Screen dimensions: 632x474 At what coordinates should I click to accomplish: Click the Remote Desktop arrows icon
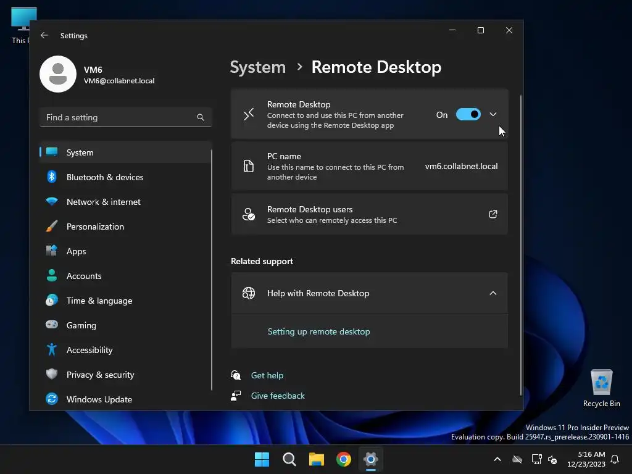pos(249,114)
